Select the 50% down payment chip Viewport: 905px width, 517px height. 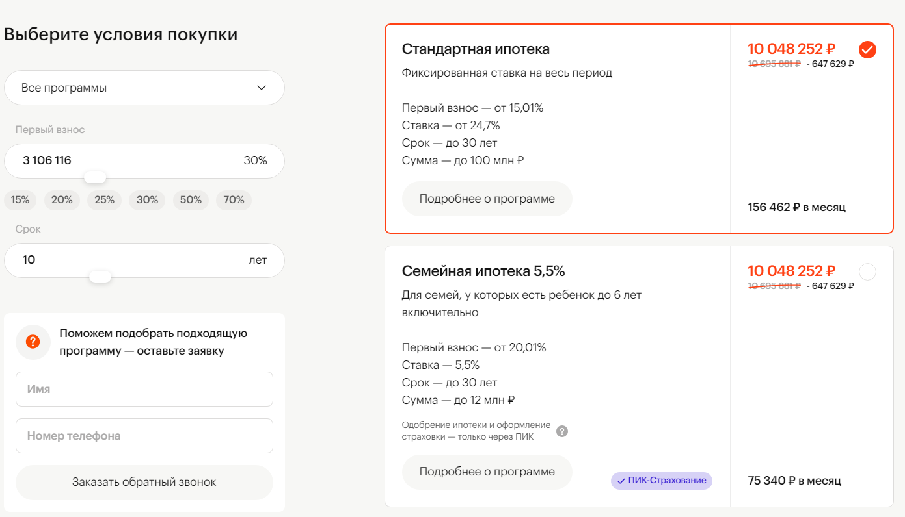pyautogui.click(x=191, y=200)
